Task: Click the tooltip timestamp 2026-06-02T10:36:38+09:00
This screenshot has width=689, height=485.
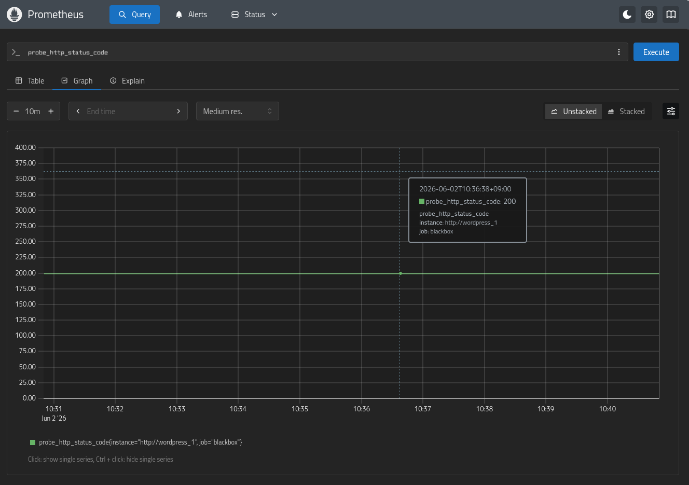Action: click(465, 189)
